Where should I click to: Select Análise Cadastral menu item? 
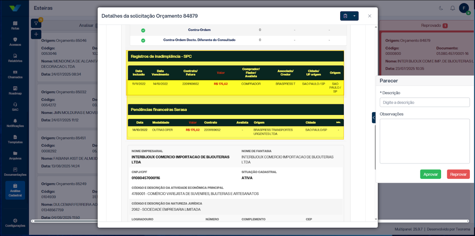pos(15,190)
